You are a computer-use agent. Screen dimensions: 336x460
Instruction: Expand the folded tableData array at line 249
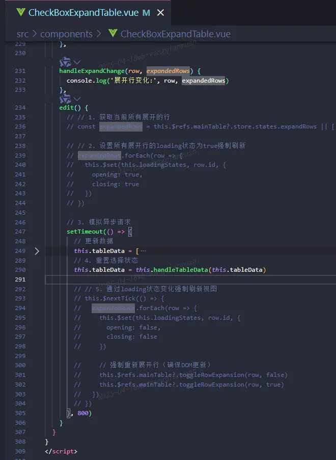37,251
